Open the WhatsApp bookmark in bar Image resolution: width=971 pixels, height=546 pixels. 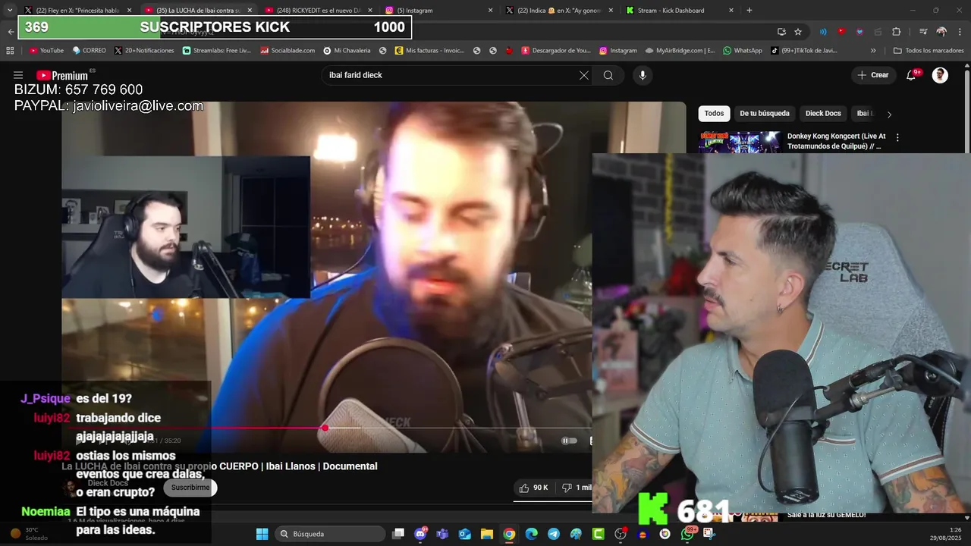743,51
